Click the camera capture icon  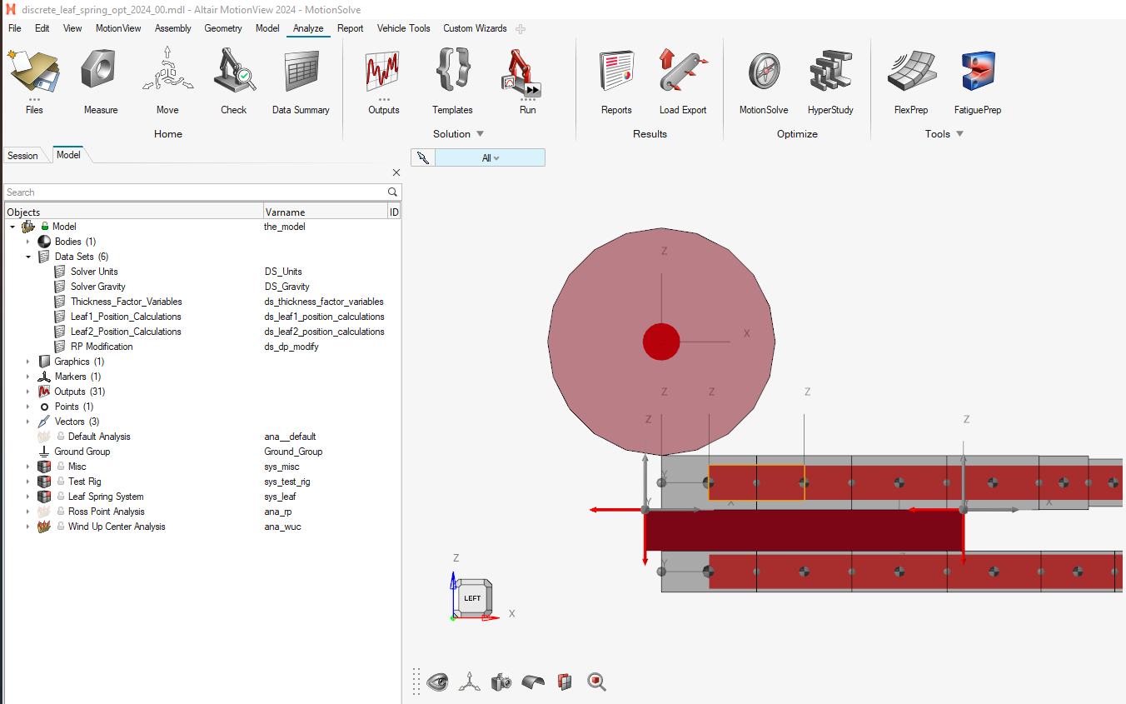(501, 682)
